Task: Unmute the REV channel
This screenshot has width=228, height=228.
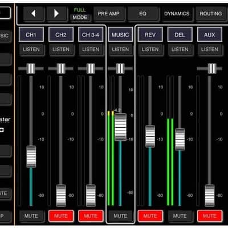Action: (x=150, y=216)
